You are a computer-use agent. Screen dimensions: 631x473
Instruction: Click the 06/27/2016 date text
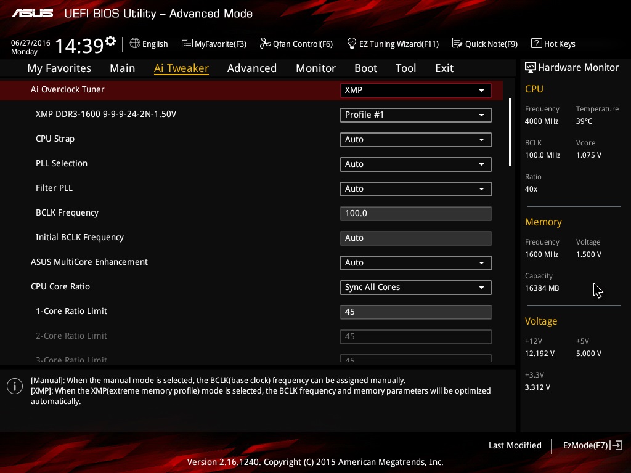(31, 42)
